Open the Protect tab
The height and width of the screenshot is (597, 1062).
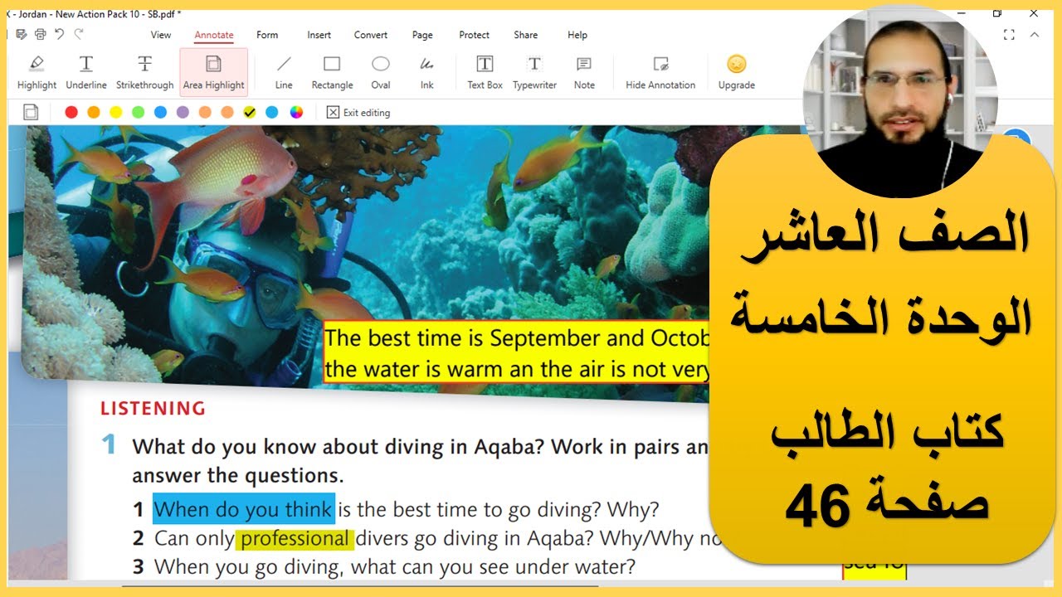click(475, 35)
